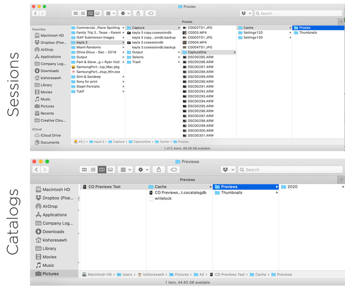Switch Previews window to gallery view
The width and height of the screenshot is (345, 294).
(x=110, y=170)
